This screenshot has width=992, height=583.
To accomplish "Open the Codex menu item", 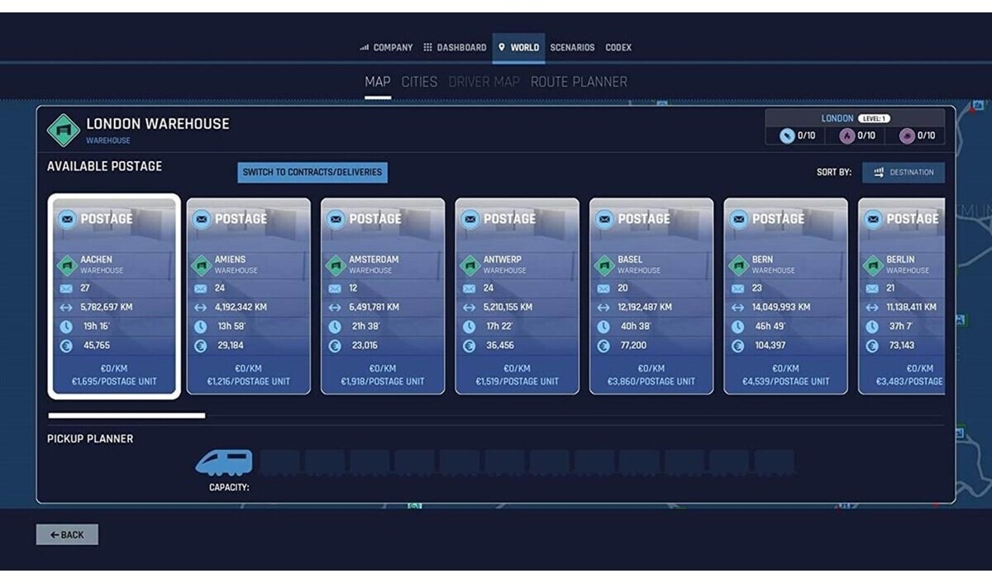I will 618,48.
